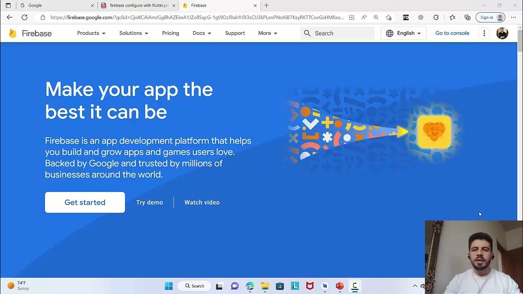Image resolution: width=523 pixels, height=294 pixels.
Task: Expand the Solutions menu
Action: [134, 33]
